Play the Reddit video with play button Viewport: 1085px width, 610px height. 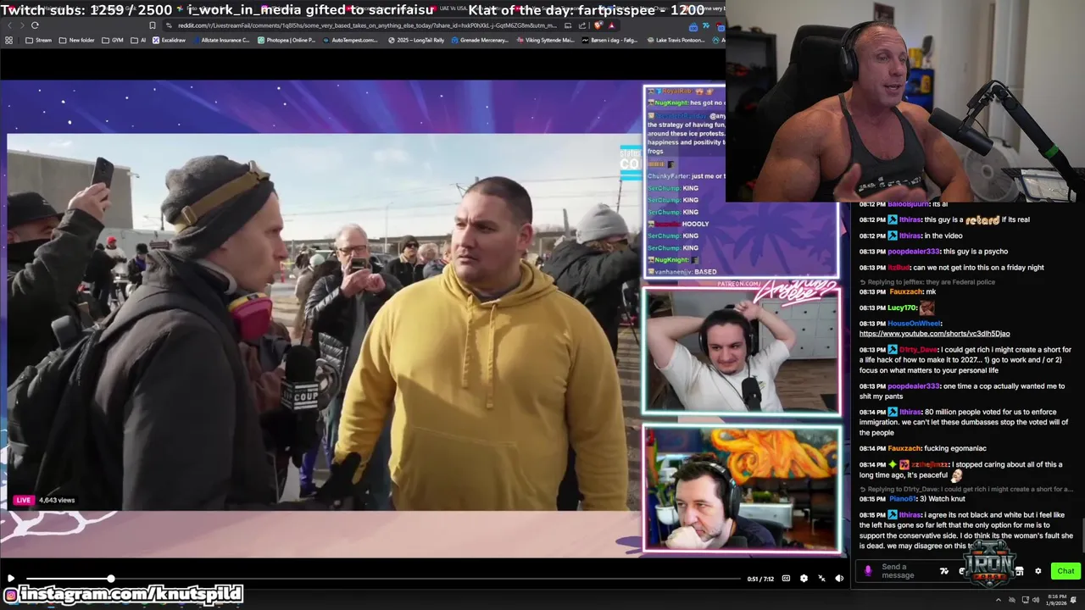click(10, 579)
